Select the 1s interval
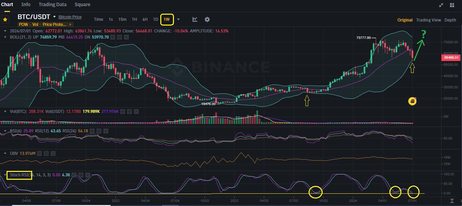This screenshot has width=462, height=206. click(111, 19)
